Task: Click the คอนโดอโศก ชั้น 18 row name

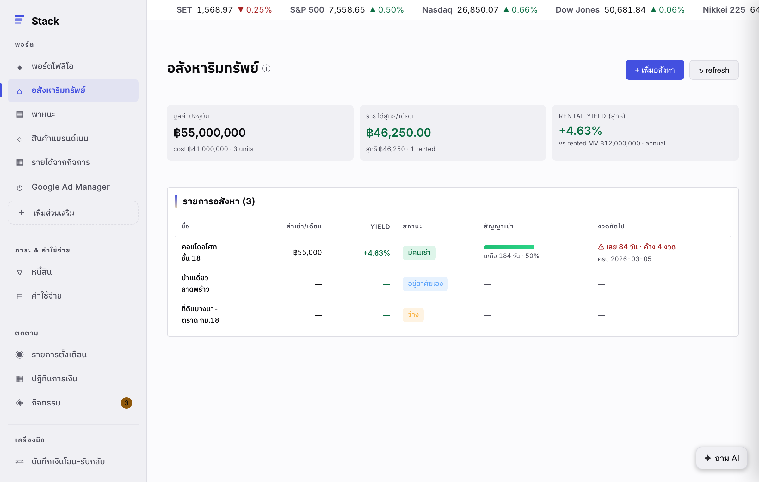Action: [199, 252]
